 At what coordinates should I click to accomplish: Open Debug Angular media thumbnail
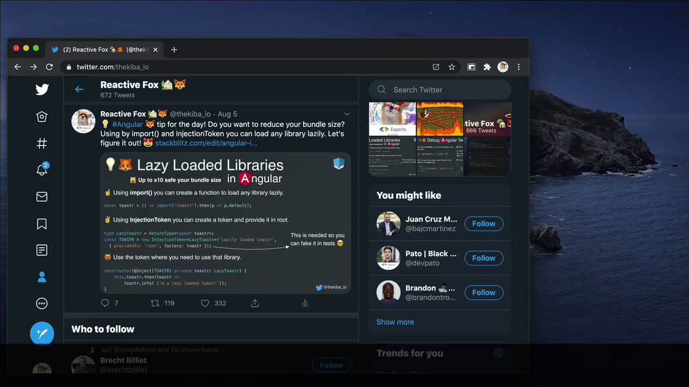pyautogui.click(x=440, y=156)
